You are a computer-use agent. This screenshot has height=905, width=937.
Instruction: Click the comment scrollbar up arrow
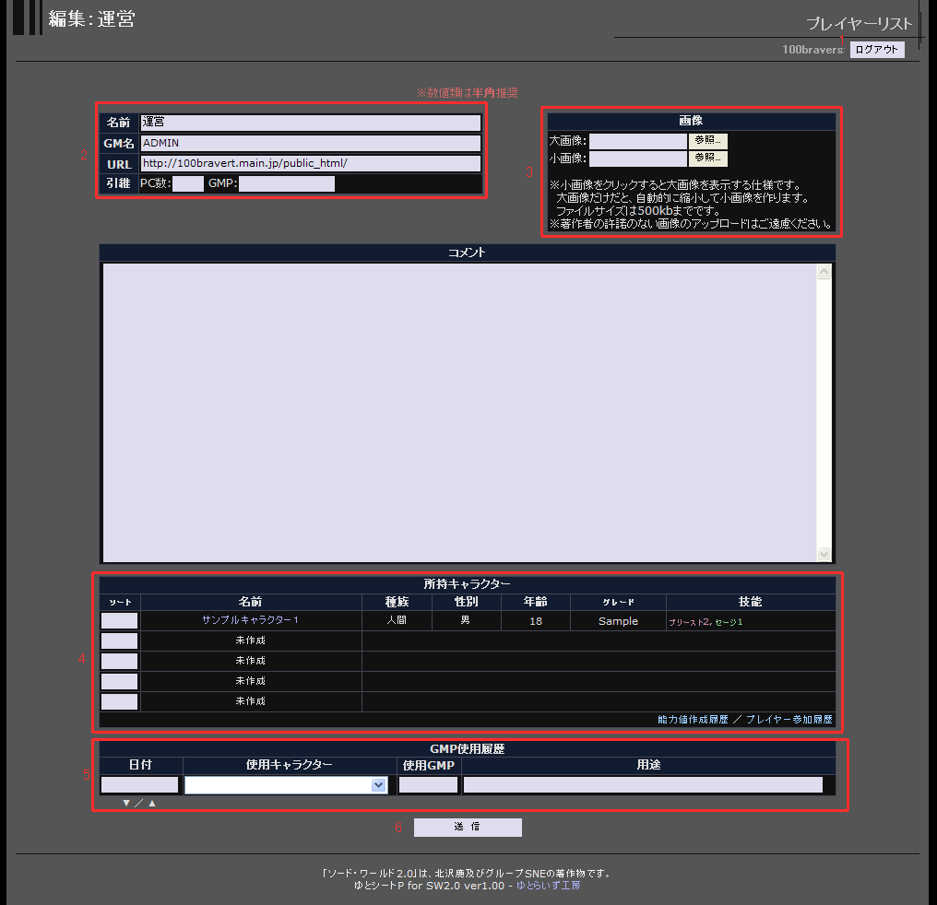(824, 272)
